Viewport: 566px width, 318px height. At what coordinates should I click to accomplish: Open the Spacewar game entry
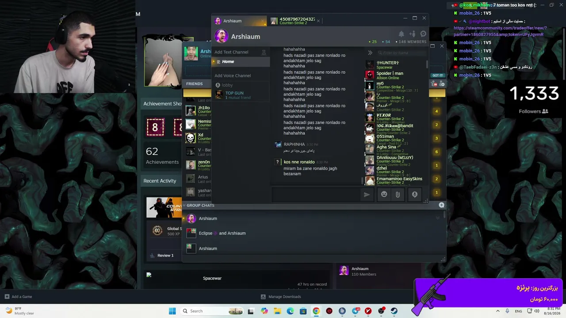212,278
